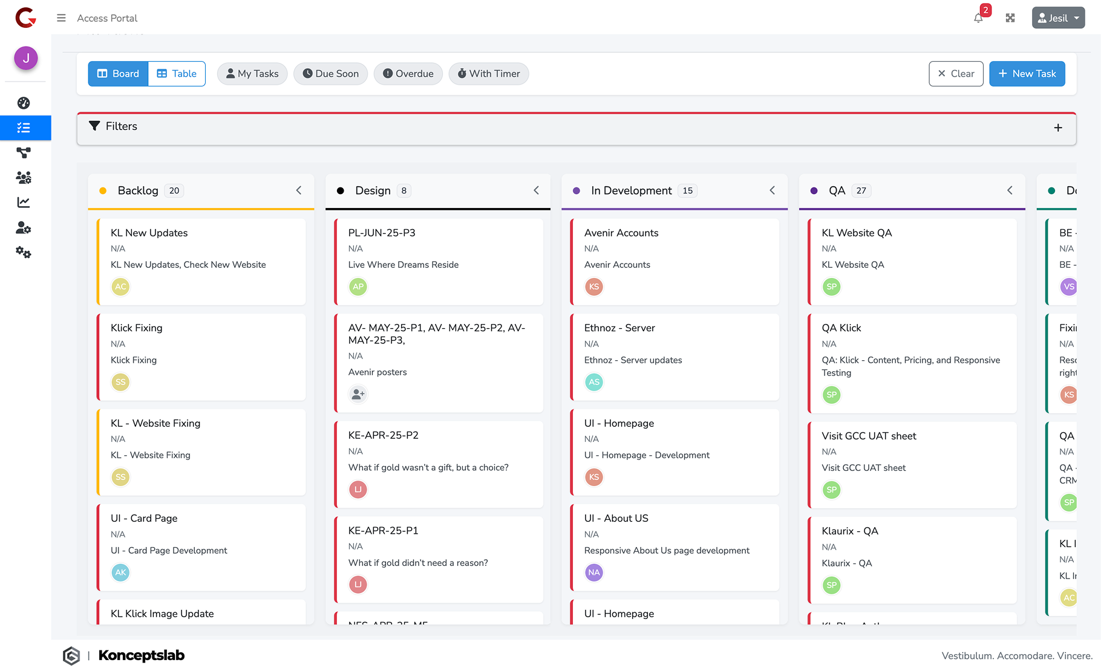Open the analytics chart icon in sidebar
Screen dimensions: 1101x671
(24, 203)
